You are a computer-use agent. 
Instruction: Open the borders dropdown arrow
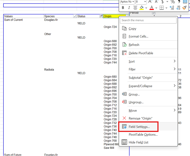tap(167, 8)
